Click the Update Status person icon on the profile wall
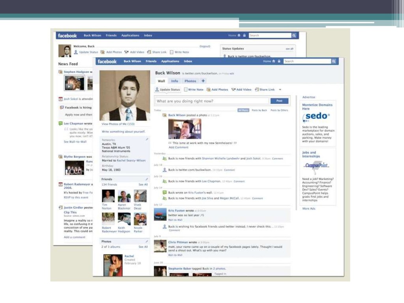 pyautogui.click(x=157, y=90)
